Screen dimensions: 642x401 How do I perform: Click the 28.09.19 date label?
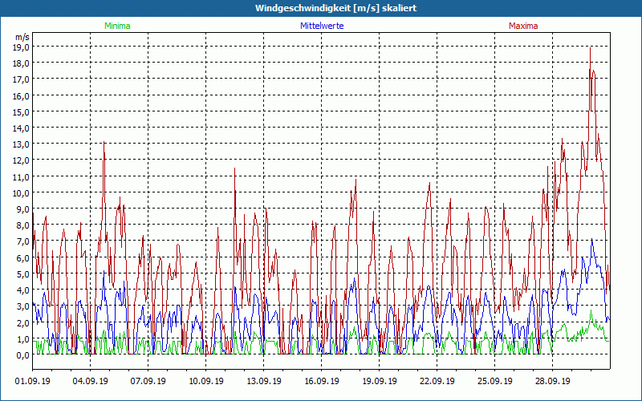tap(552, 381)
